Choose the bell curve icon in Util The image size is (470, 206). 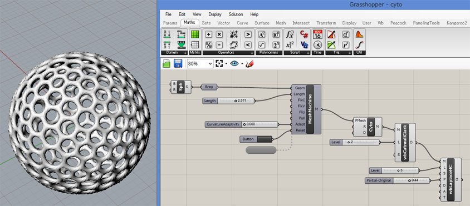[359, 34]
